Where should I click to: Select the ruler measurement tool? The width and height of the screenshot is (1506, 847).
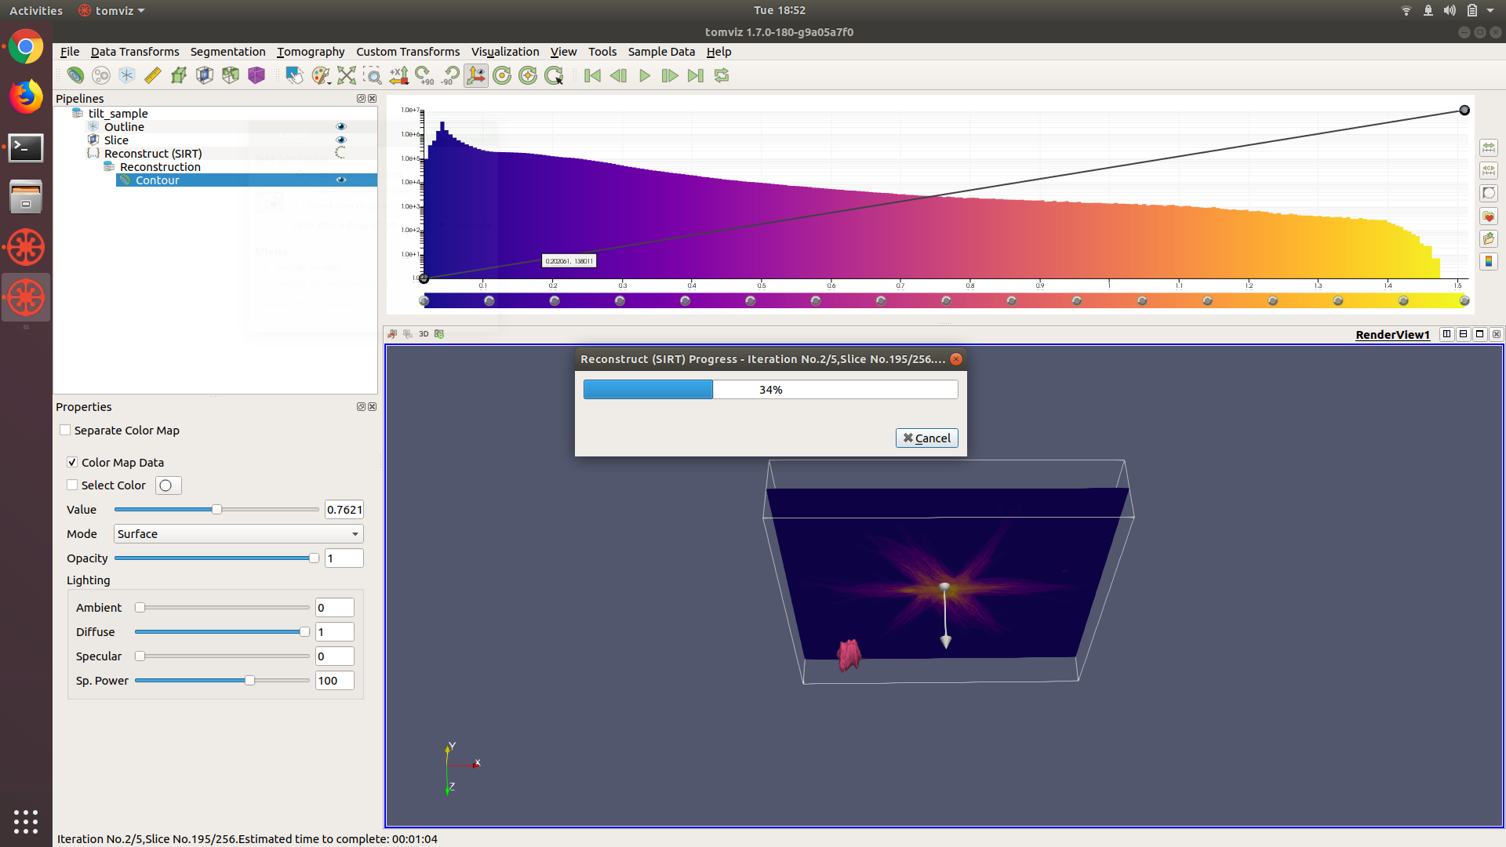[x=152, y=75]
